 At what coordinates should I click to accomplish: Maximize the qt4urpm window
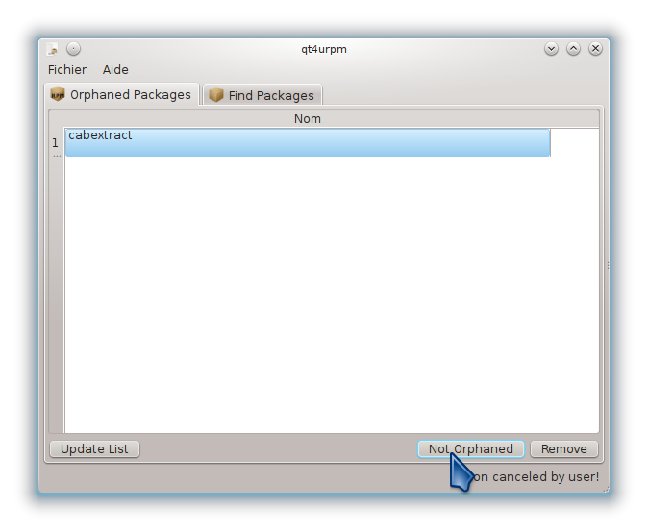pyautogui.click(x=573, y=49)
